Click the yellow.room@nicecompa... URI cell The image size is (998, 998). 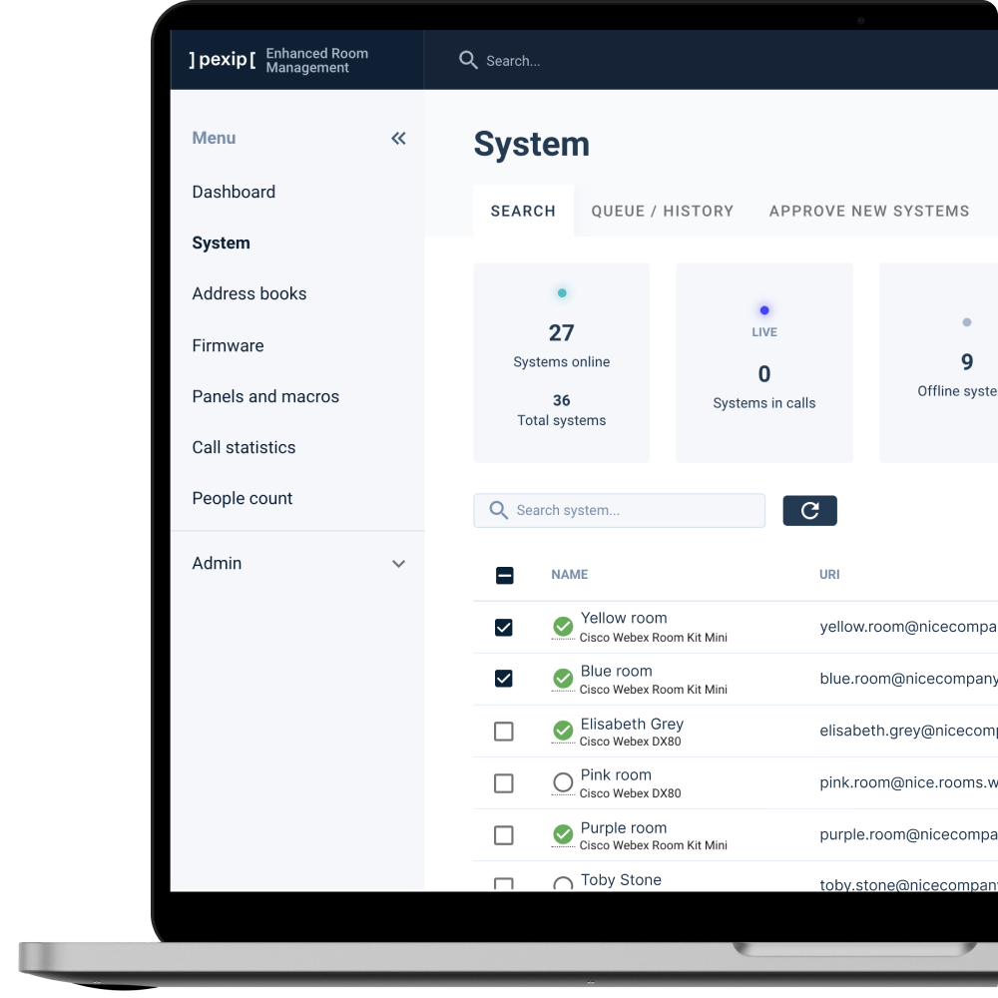(908, 627)
